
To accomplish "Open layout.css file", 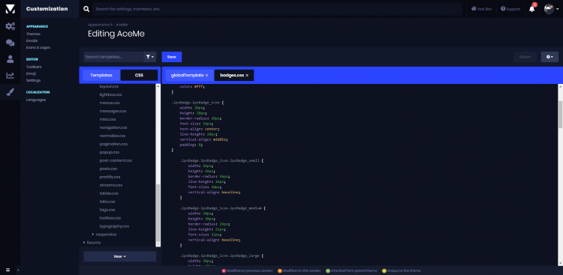I will (109, 86).
